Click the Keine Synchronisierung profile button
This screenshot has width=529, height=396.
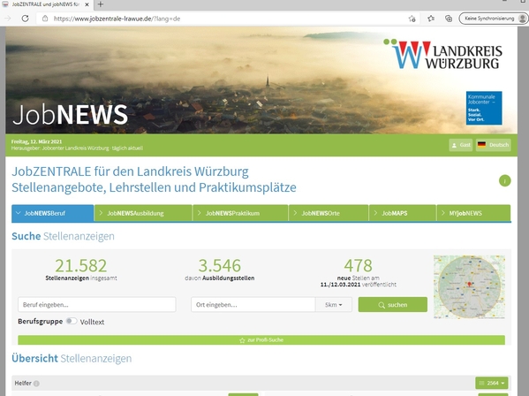point(493,19)
